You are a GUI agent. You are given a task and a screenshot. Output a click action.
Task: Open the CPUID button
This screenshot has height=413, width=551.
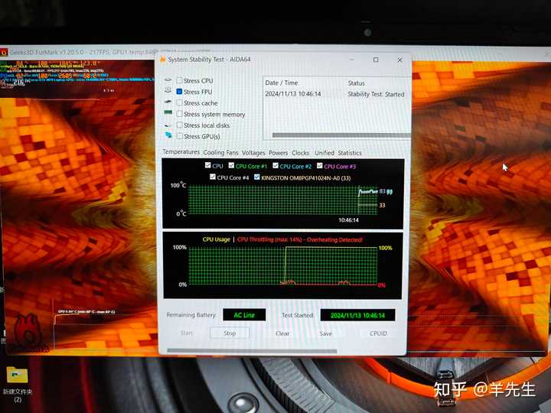click(378, 333)
